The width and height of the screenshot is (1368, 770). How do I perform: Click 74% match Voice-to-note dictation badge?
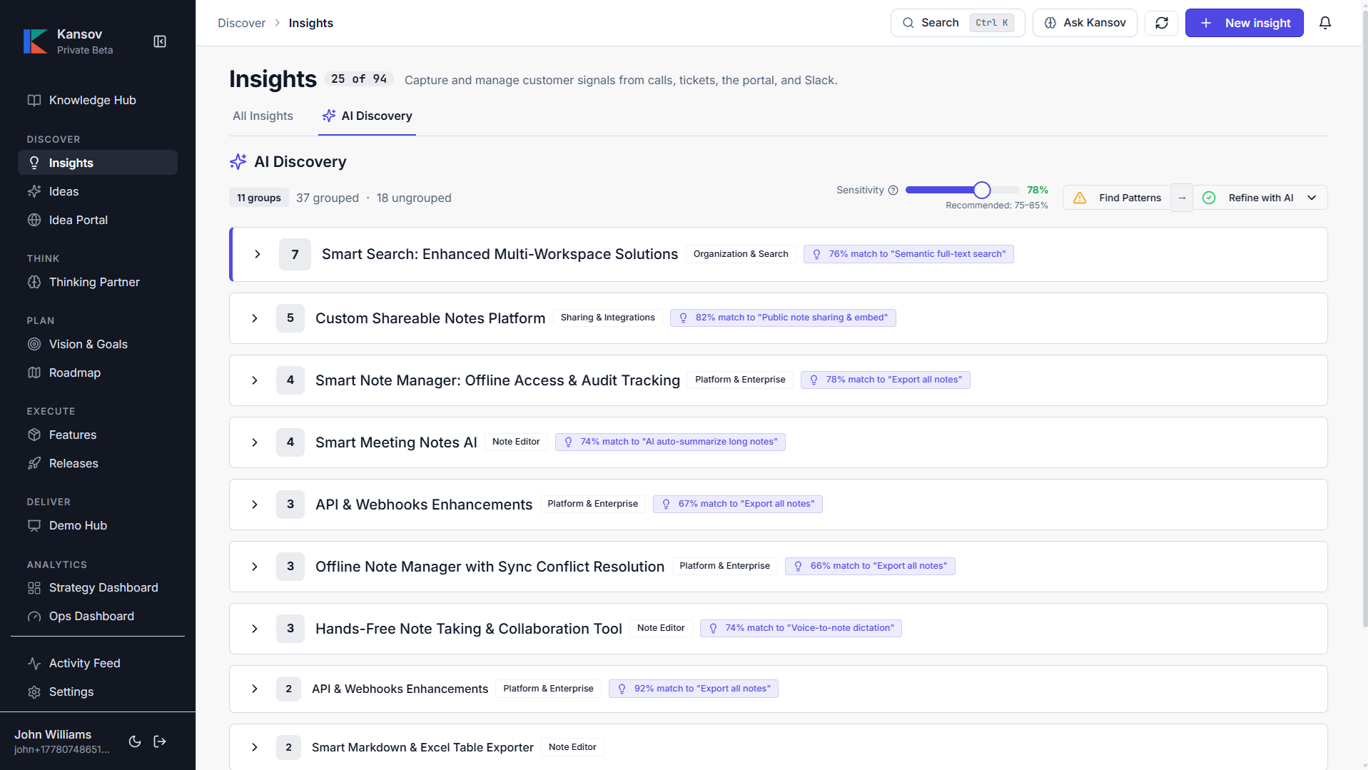point(801,628)
